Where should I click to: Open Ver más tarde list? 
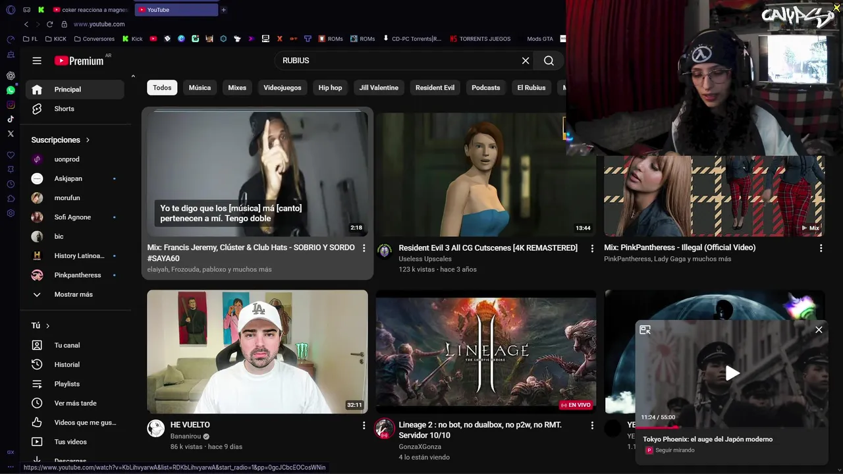point(75,404)
